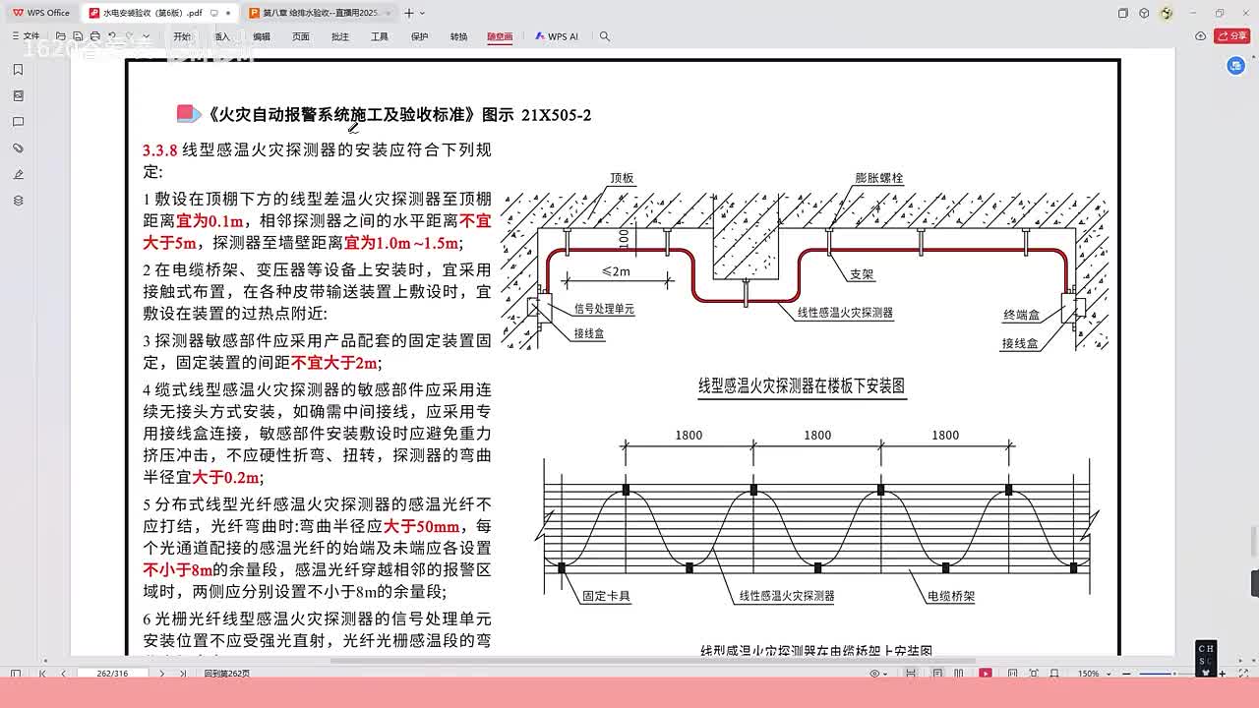Switch to the 第八章 给排水验收 presentation tab
This screenshot has width=1259, height=708.
pos(320,13)
